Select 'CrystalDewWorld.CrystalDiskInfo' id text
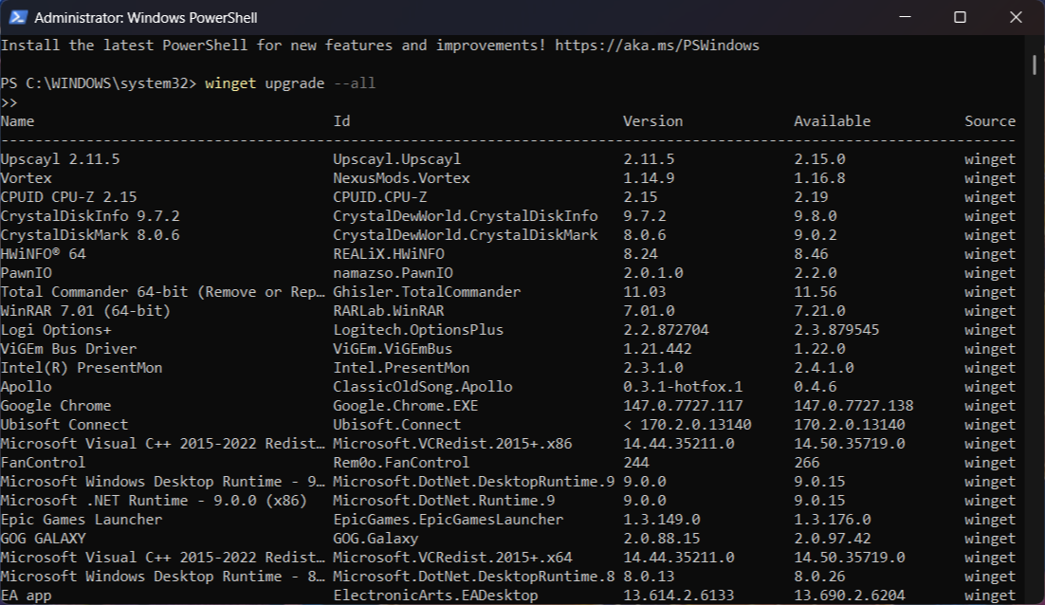The height and width of the screenshot is (605, 1045). tap(466, 216)
